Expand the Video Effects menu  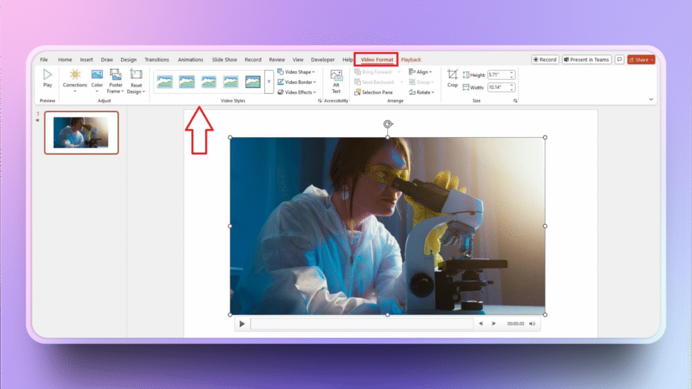coord(296,92)
